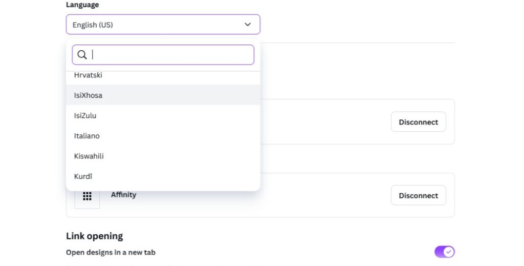Click the magnifier icon in language search
This screenshot has height=266, width=524.
click(82, 55)
